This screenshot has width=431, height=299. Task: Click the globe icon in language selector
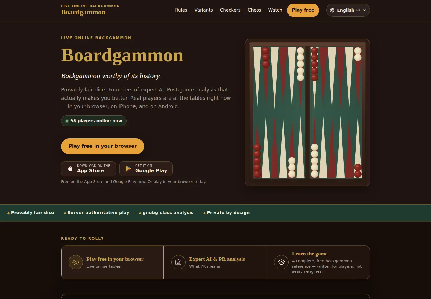[332, 10]
